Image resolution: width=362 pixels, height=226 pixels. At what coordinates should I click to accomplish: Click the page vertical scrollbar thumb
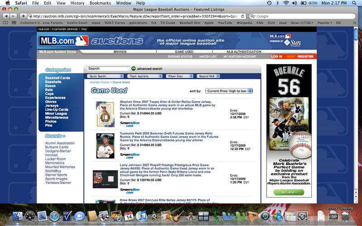tap(356, 35)
